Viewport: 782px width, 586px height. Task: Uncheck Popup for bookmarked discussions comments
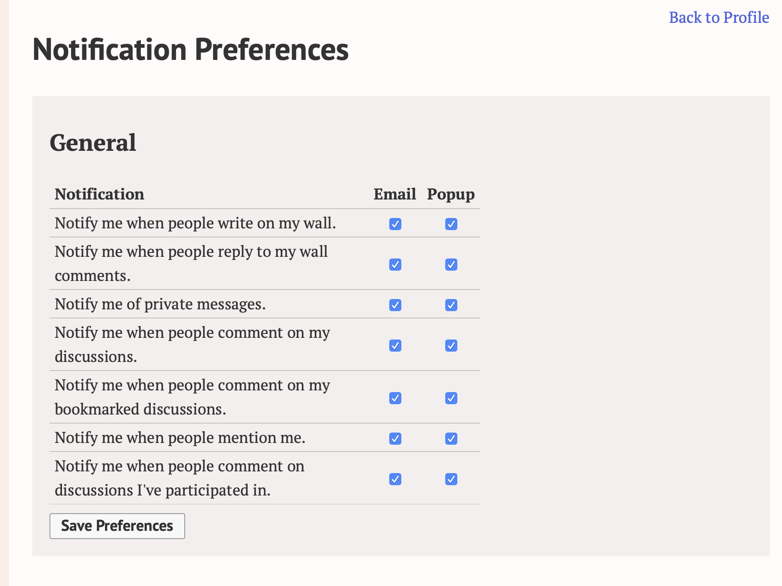pyautogui.click(x=451, y=398)
